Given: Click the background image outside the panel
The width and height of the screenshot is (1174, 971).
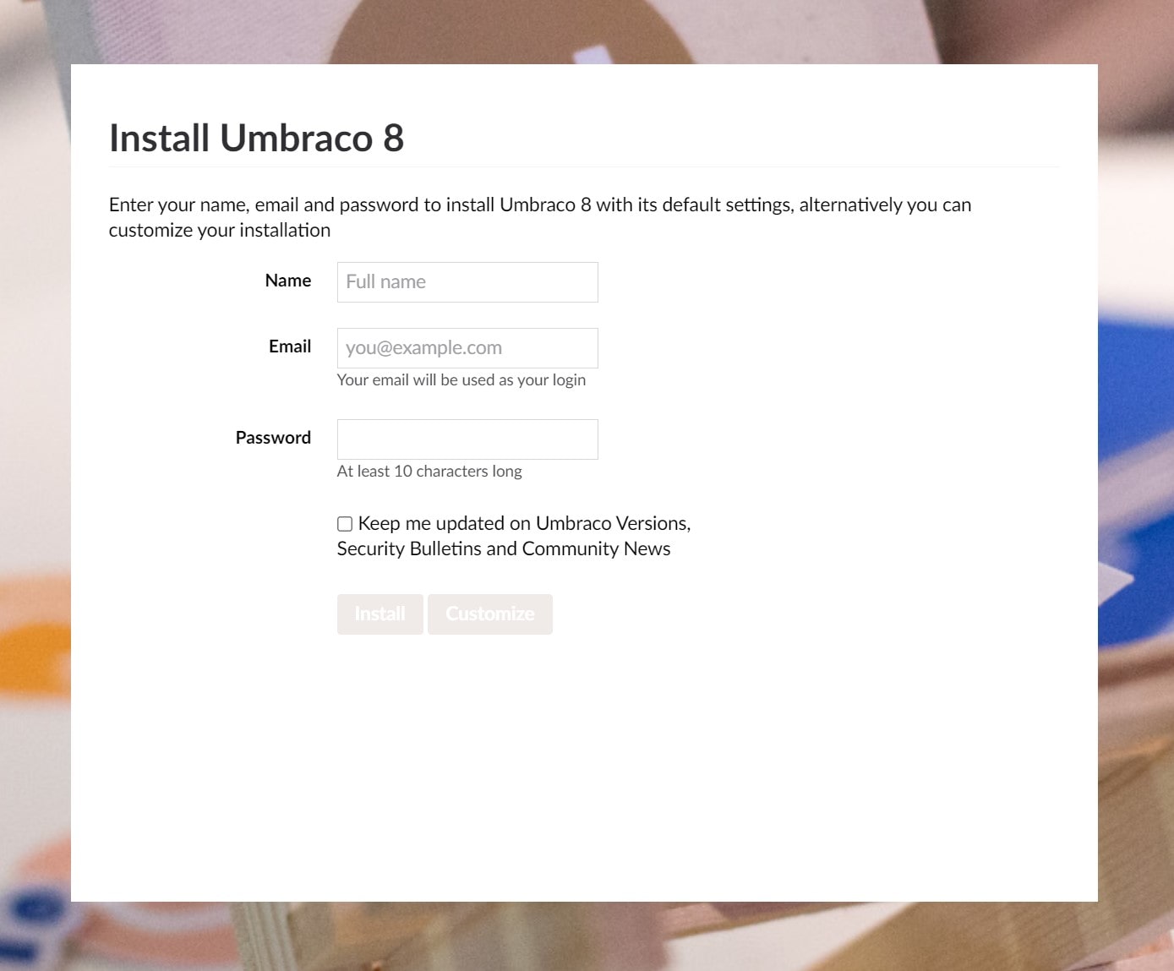Looking at the screenshot, I should point(34,507).
